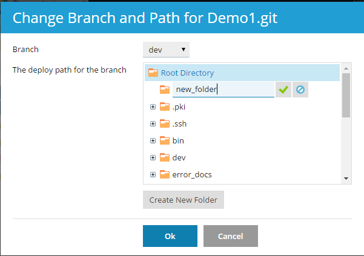Click the .pki folder icon
This screenshot has height=256, width=364.
(165, 107)
